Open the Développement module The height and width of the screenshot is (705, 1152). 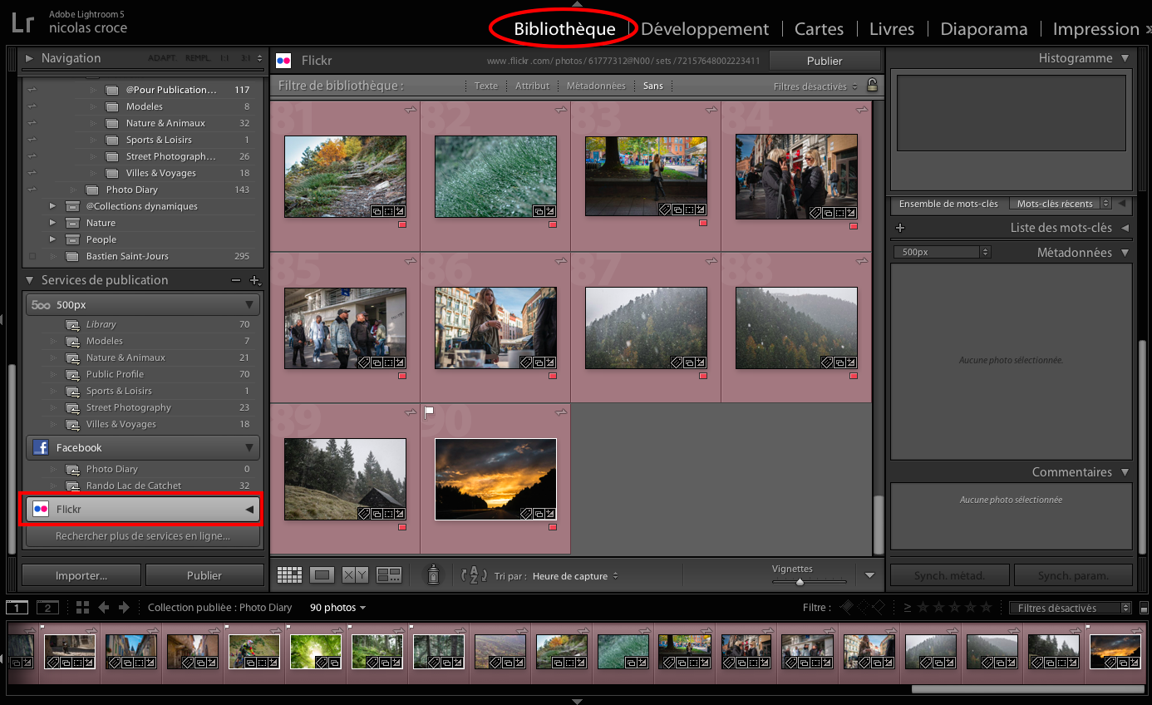point(705,29)
